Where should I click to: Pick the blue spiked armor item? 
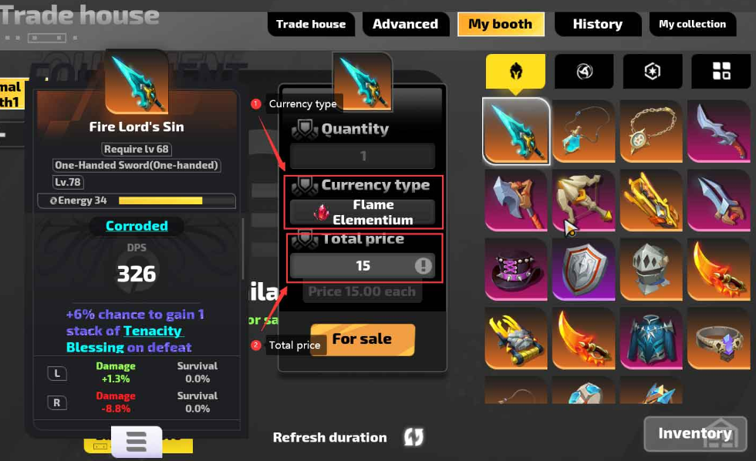(651, 338)
